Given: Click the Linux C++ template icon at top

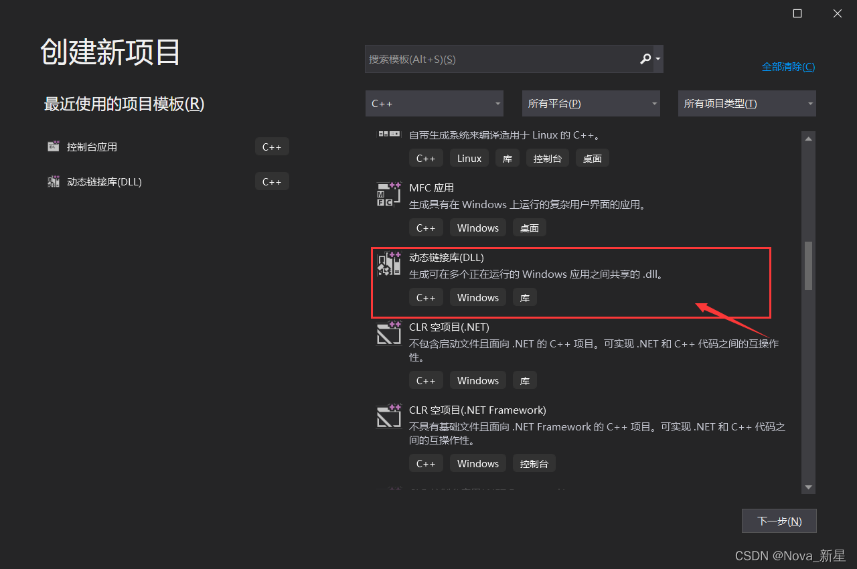Looking at the screenshot, I should tap(388, 135).
